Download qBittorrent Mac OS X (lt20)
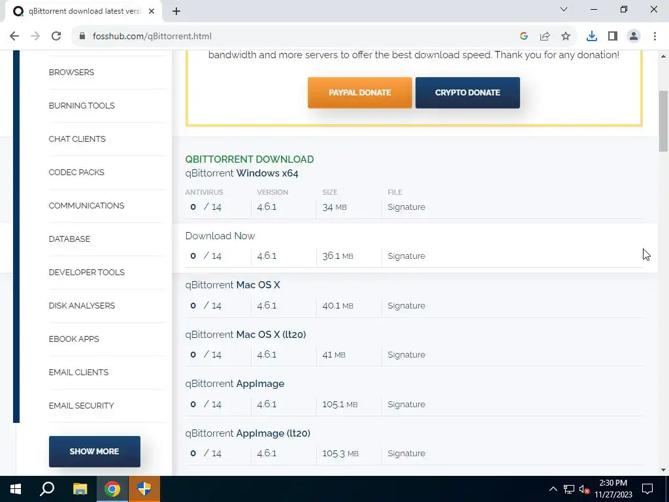669x502 pixels. 246,334
